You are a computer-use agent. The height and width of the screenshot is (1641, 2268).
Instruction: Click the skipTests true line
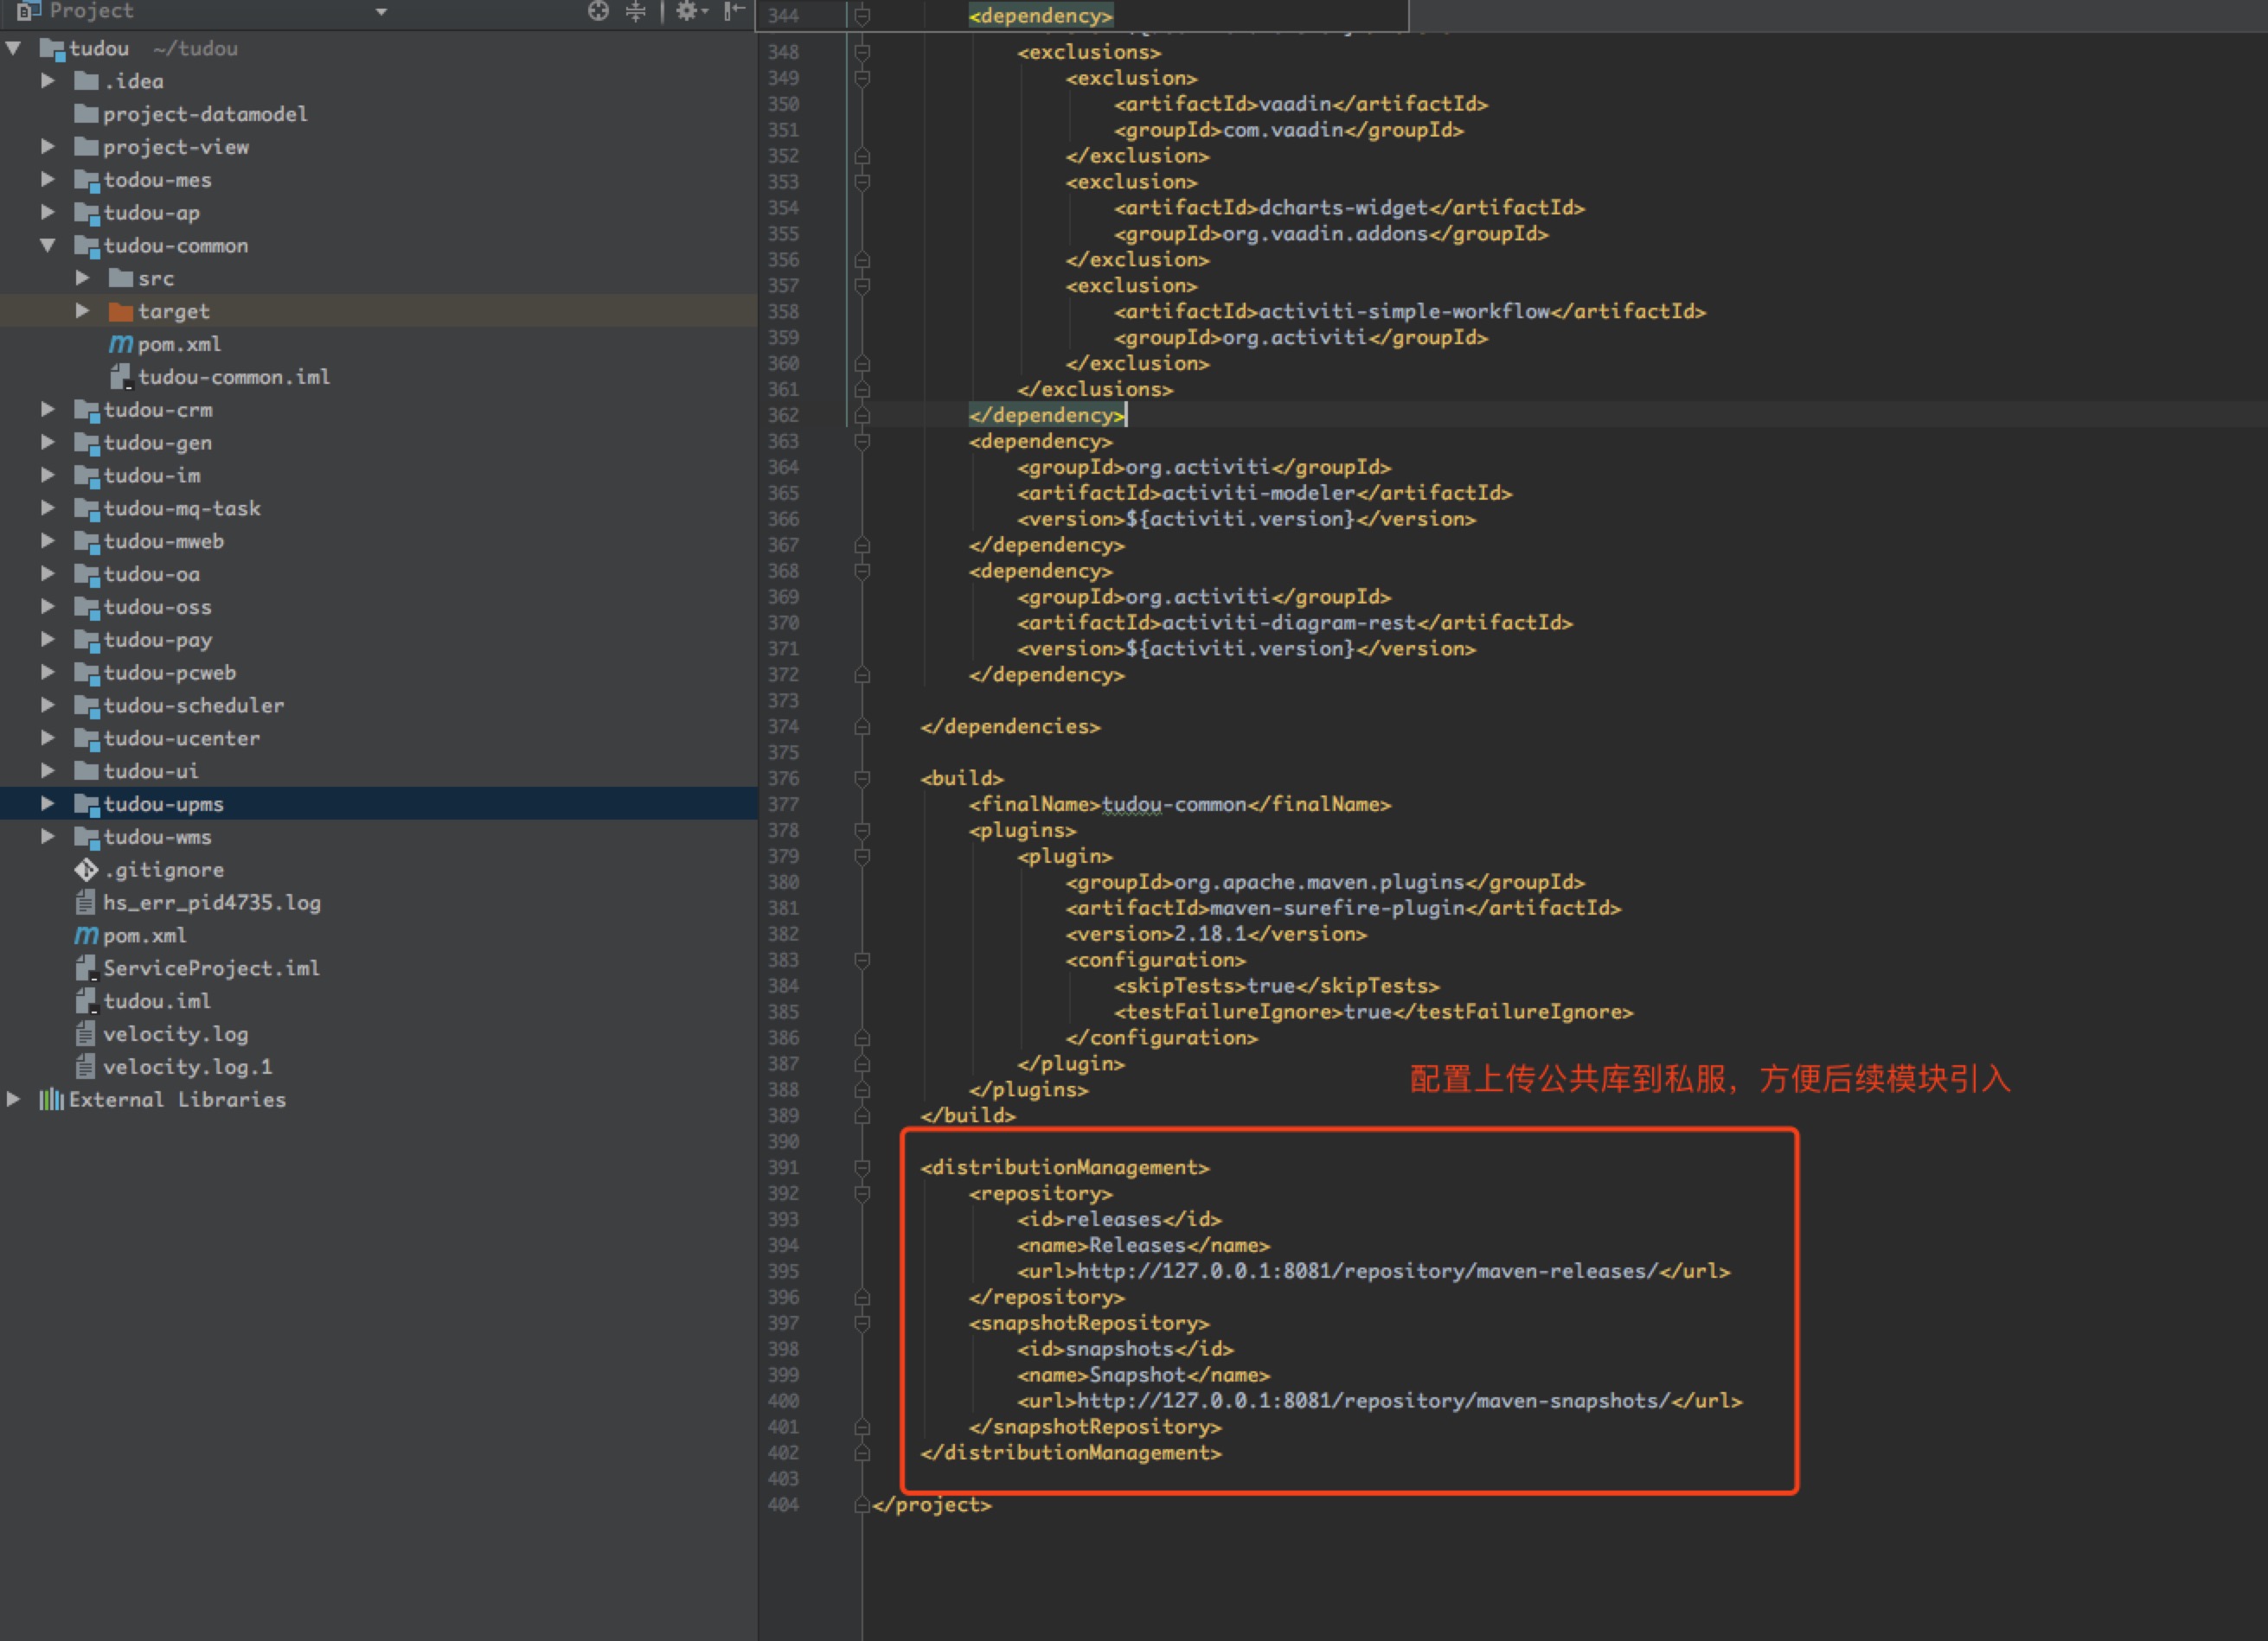1277,987
